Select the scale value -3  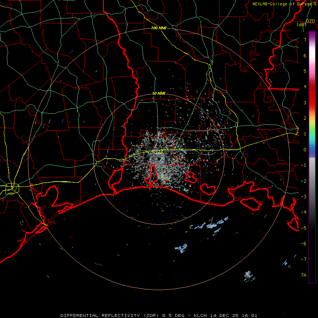point(304,197)
